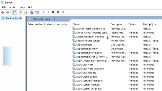Click Running status of Application Information
The width and height of the screenshot is (162, 91).
pos(133,53)
